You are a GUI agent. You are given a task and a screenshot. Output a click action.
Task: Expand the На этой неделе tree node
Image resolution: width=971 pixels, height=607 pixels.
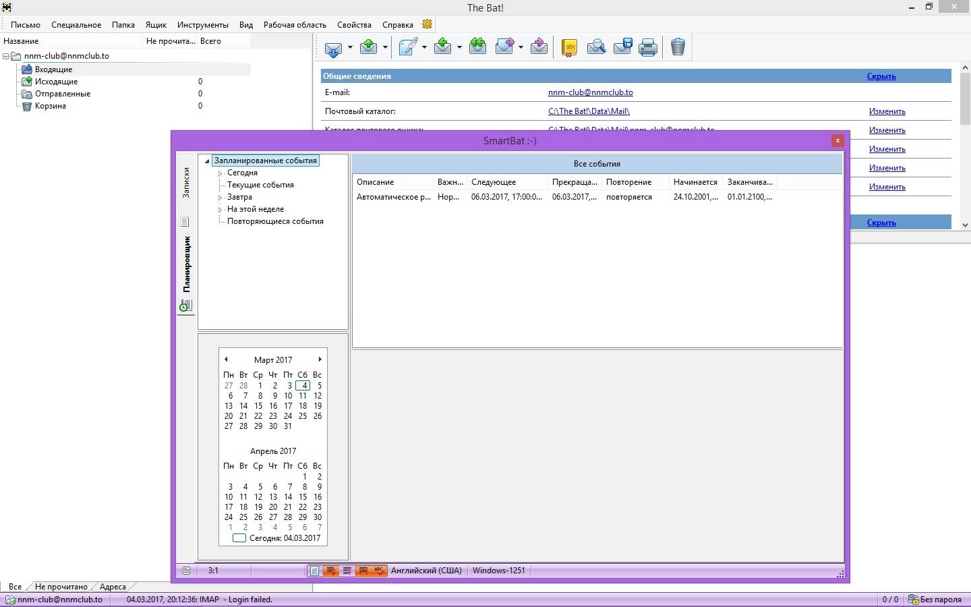(220, 210)
